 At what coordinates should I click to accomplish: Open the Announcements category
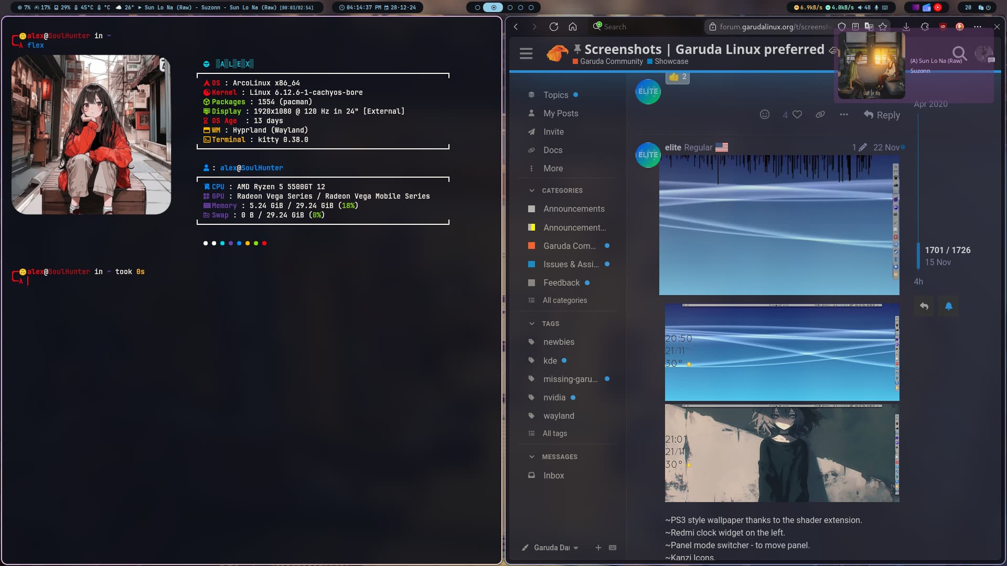click(573, 209)
